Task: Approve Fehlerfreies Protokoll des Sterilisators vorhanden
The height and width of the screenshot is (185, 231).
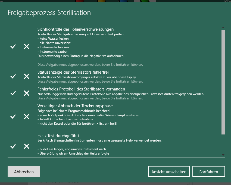Action: 13,93
